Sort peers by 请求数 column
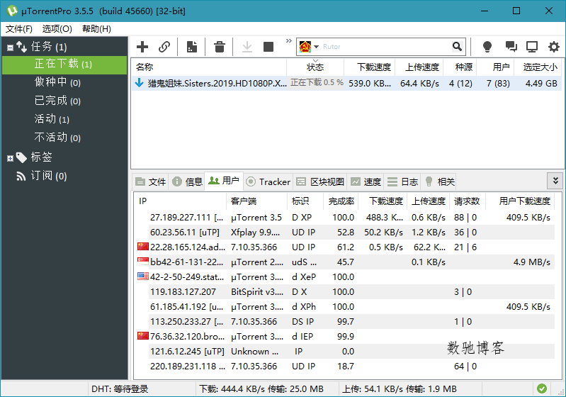The image size is (566, 397). pyautogui.click(x=467, y=201)
